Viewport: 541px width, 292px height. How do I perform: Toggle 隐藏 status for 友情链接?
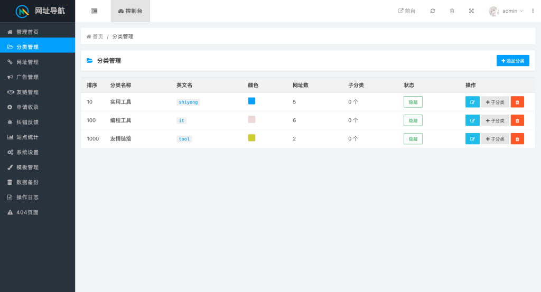coord(413,139)
